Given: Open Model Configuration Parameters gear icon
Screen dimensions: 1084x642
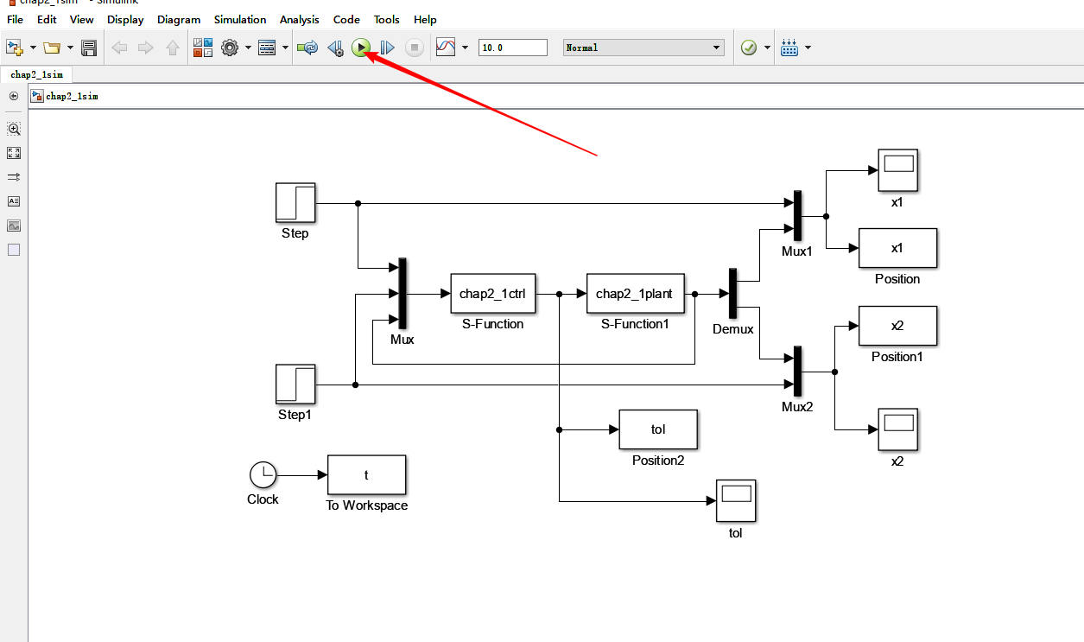Looking at the screenshot, I should coord(229,48).
